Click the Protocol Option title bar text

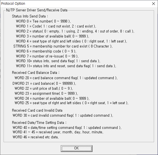click(x=13, y=4)
